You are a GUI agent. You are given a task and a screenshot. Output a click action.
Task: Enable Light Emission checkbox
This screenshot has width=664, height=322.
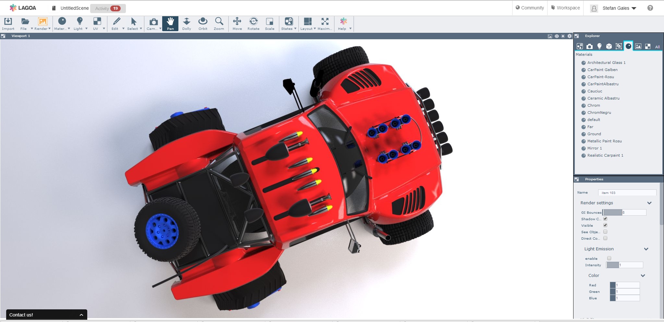pos(609,258)
